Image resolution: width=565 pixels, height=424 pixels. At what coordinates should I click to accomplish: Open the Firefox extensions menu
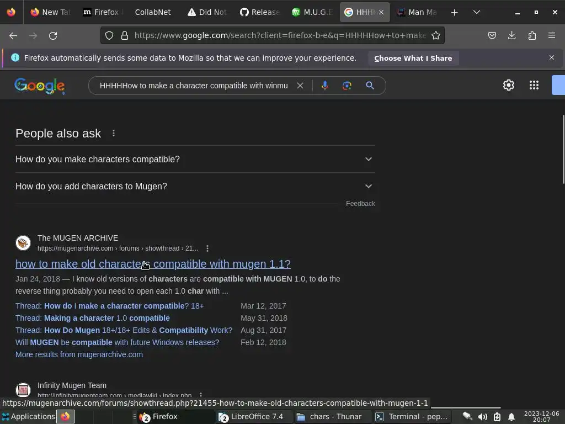pyautogui.click(x=532, y=35)
